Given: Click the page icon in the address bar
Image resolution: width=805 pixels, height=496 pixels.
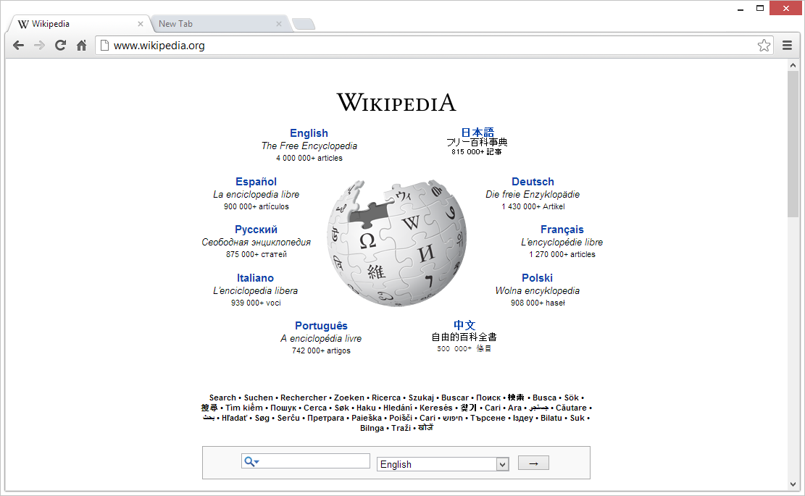Looking at the screenshot, I should point(104,45).
